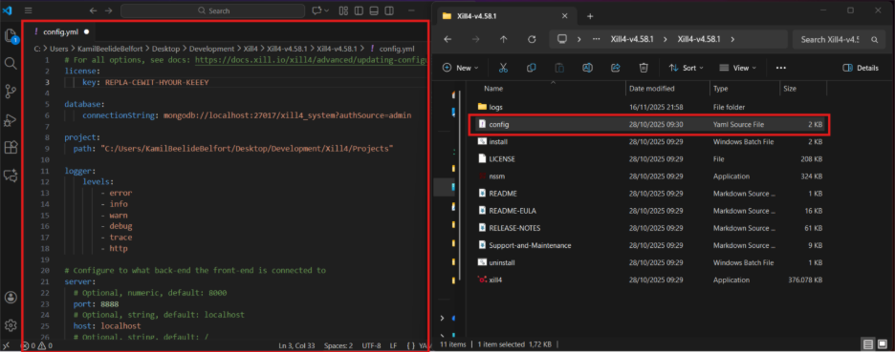Go up one folder in File Explorer

tap(503, 39)
